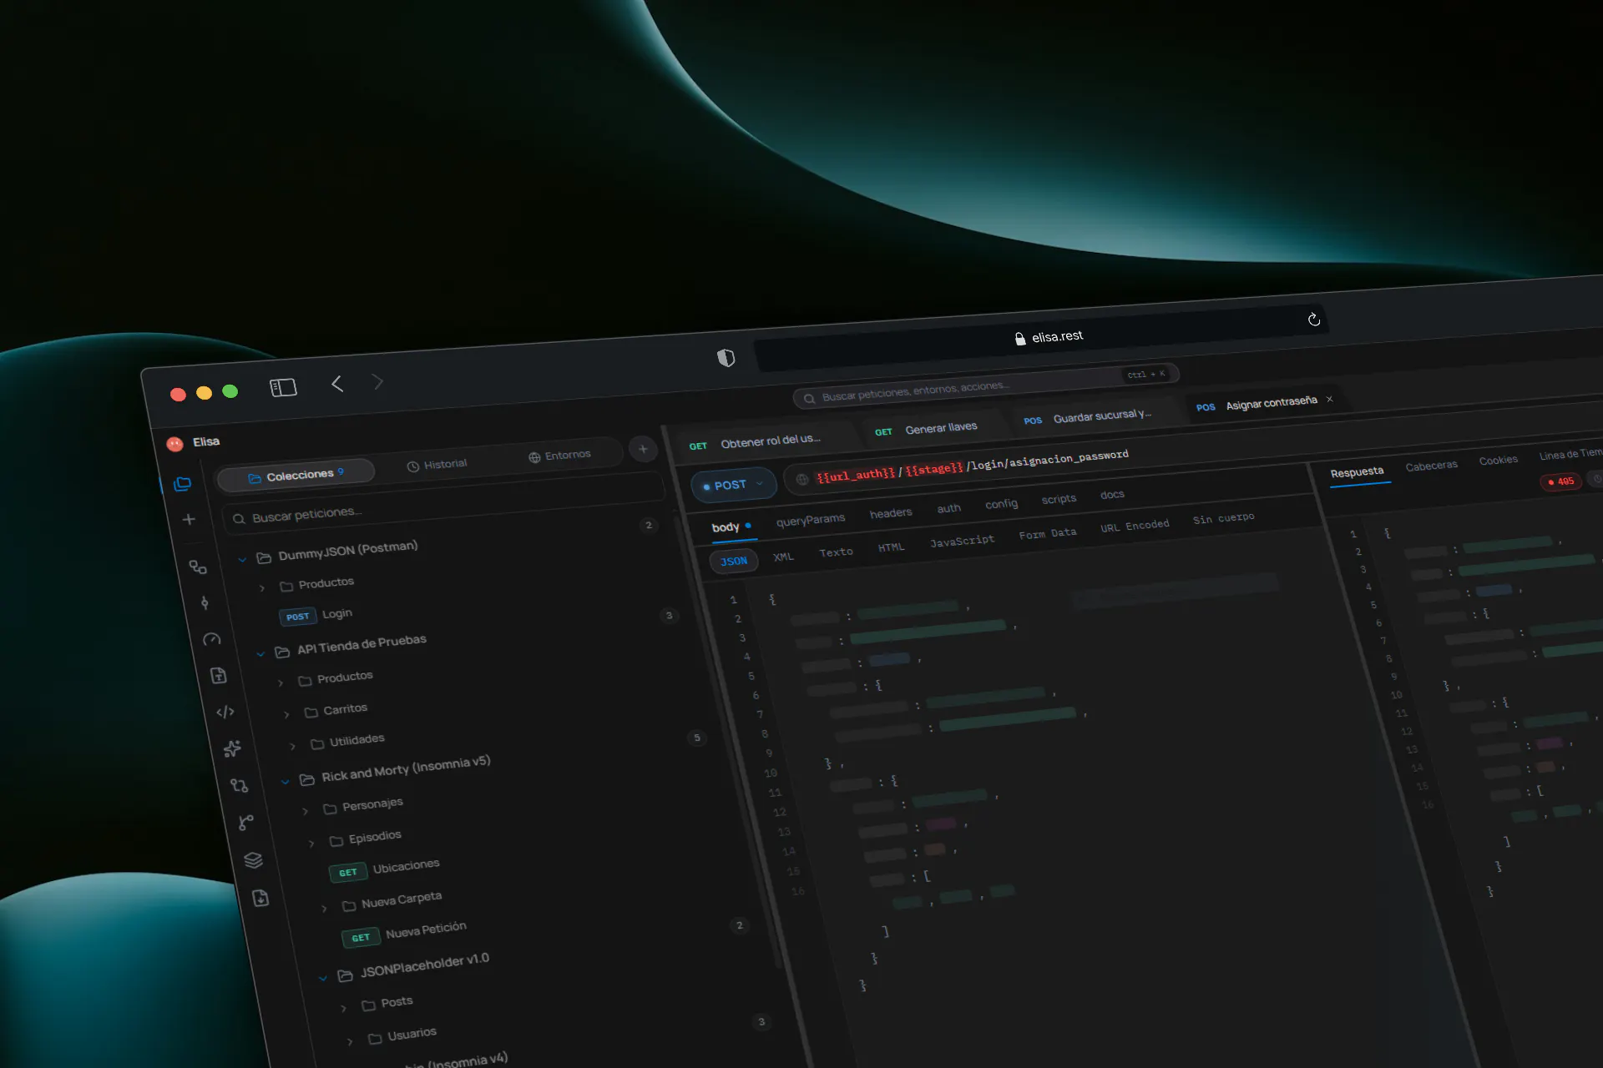This screenshot has height=1068, width=1603.
Task: Expand the Carritos folder
Action: (x=286, y=714)
